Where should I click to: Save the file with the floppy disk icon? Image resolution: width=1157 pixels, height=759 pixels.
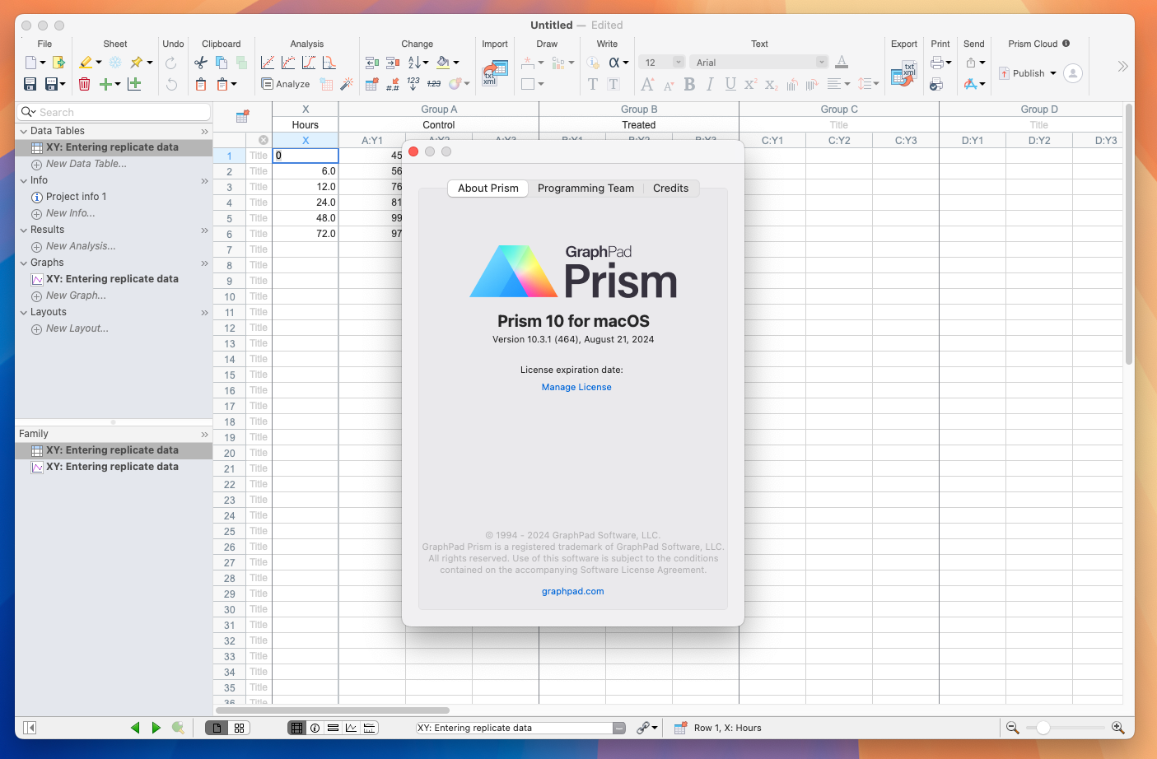tap(30, 84)
